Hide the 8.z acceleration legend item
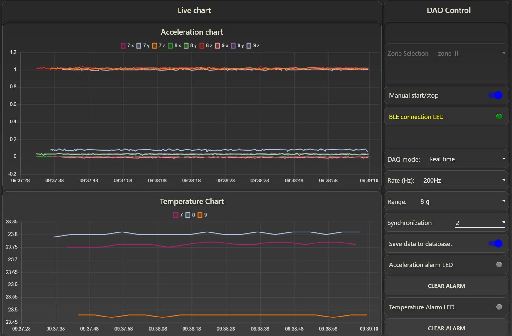Image resolution: width=512 pixels, height=336 pixels. pos(206,45)
